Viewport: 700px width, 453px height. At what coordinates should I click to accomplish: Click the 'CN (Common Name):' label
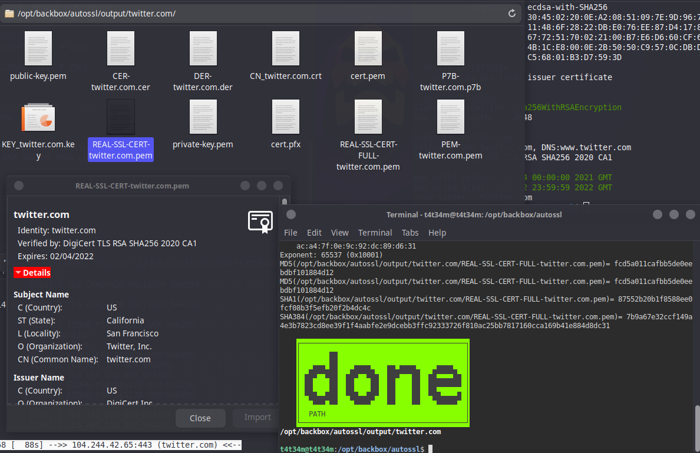click(x=58, y=359)
